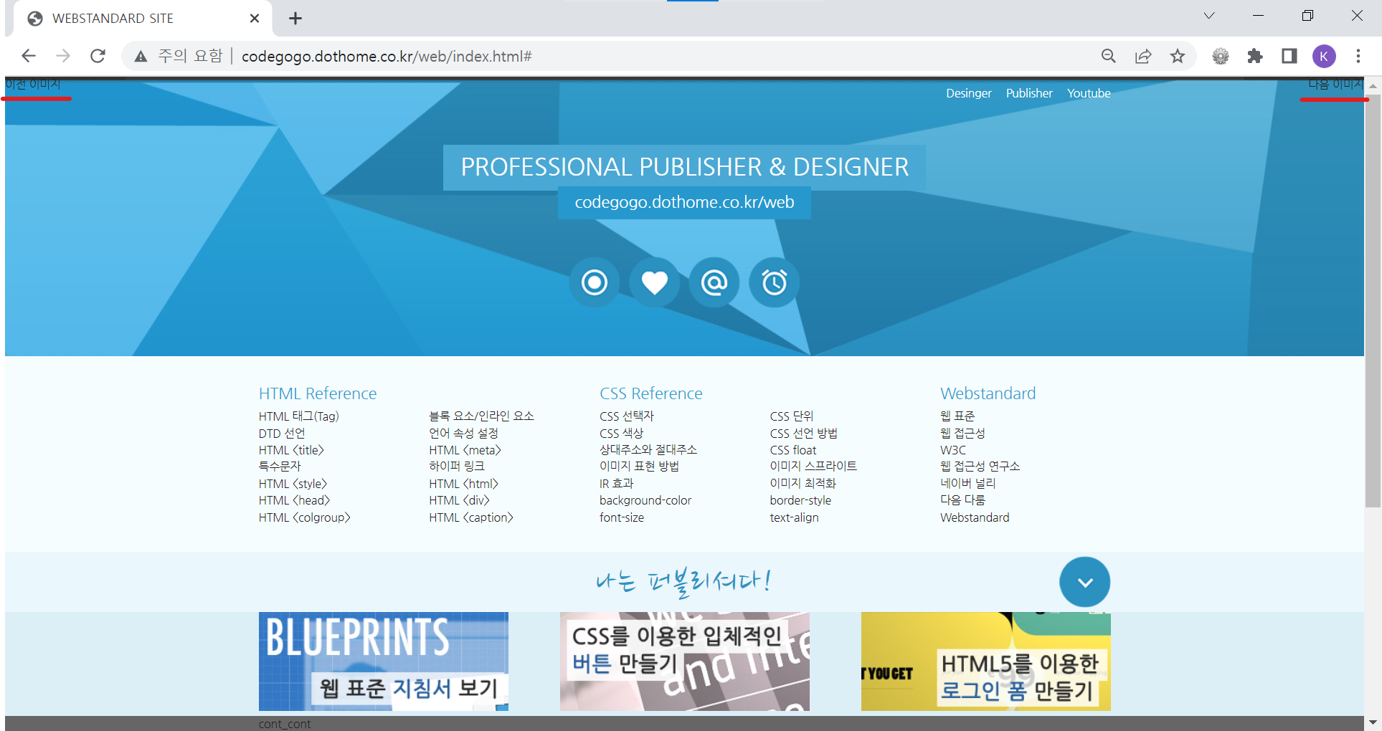Click the browser forward arrow
This screenshot has height=731, width=1382.
[63, 56]
